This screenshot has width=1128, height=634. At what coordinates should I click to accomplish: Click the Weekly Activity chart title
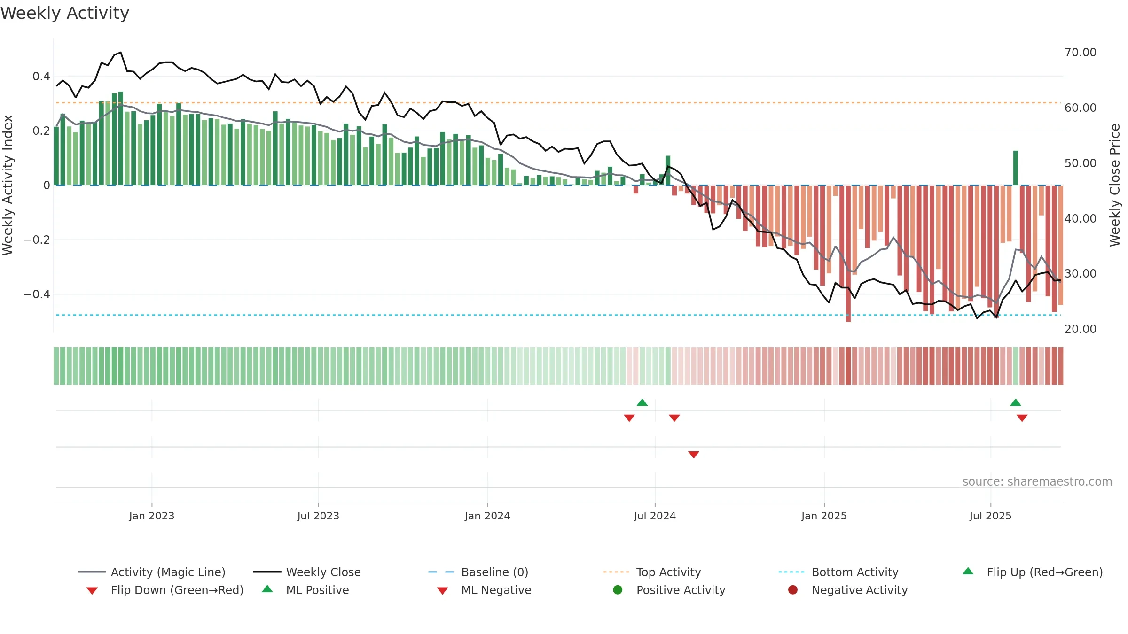click(65, 13)
